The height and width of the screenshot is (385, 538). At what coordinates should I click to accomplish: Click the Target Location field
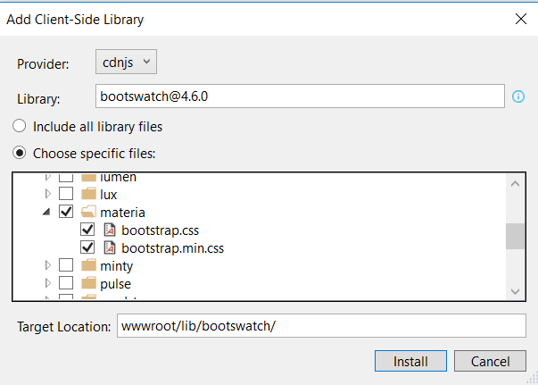321,325
